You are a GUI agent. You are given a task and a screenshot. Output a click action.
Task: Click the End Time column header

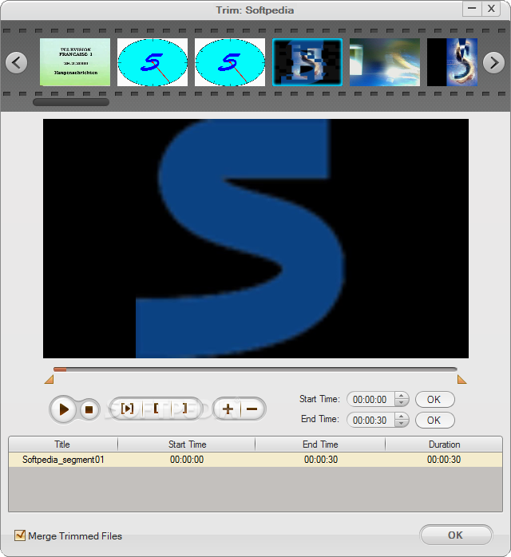click(320, 444)
